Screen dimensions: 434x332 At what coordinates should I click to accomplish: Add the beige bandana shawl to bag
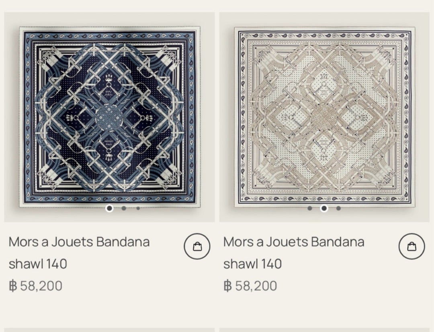coord(411,247)
